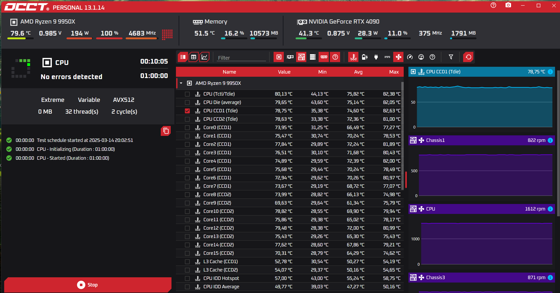
Task: Enable Core0 (CCD1) checkbox
Action: pyautogui.click(x=187, y=128)
